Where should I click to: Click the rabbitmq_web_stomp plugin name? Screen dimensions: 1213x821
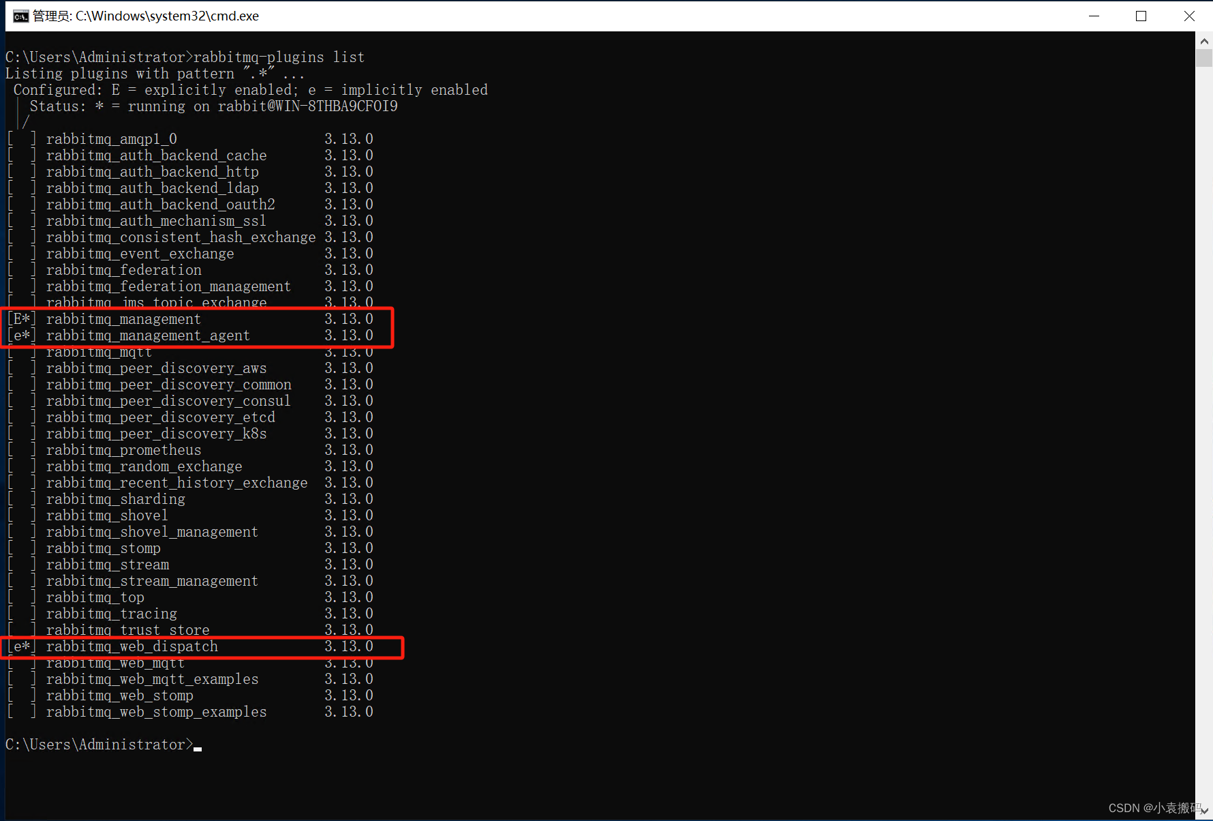120,696
